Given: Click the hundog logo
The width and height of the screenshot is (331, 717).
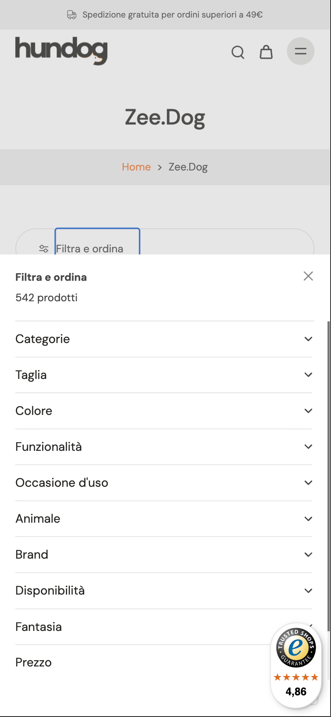Looking at the screenshot, I should point(62,51).
